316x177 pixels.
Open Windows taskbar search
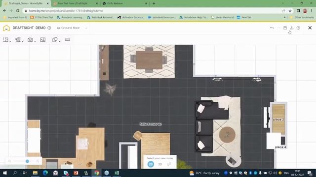pos(15,173)
